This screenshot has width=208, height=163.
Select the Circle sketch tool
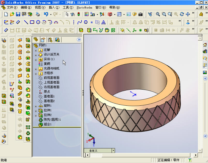pyautogui.click(x=38, y=22)
